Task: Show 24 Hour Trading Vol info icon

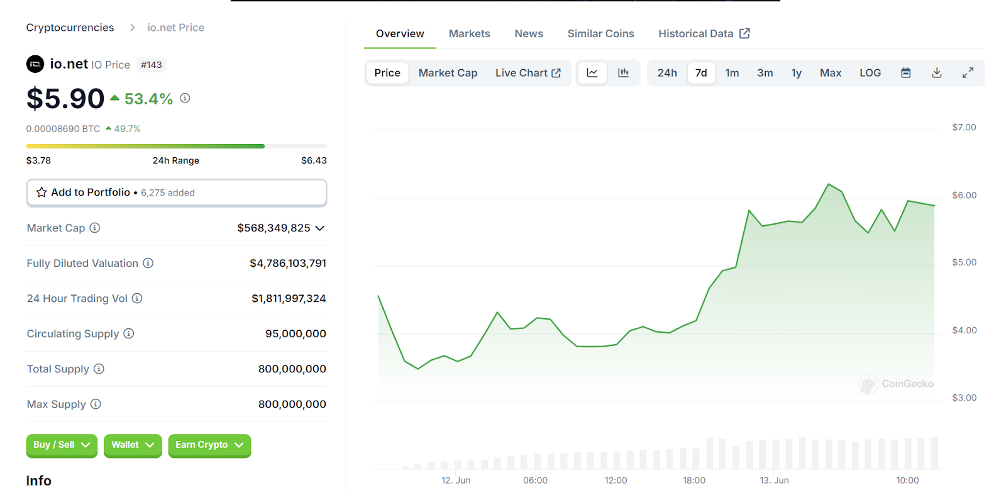Action: click(137, 298)
